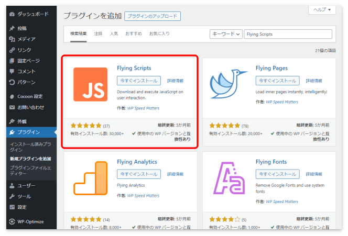Click the pushpin icon beside 投稿
Image resolution: width=348 pixels, height=236 pixels.
tap(12, 28)
